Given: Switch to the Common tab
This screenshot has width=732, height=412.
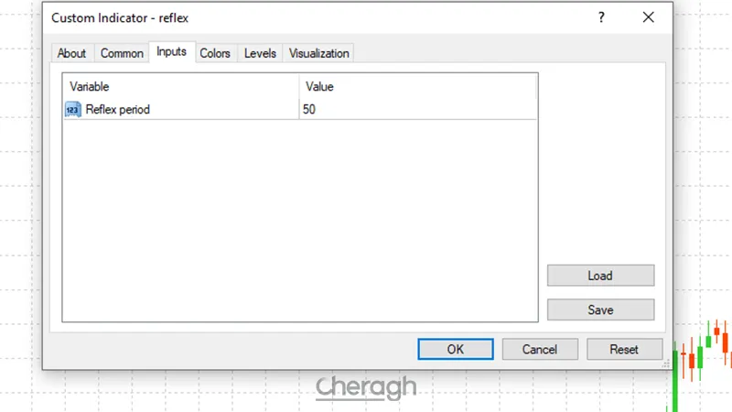Looking at the screenshot, I should 122,53.
